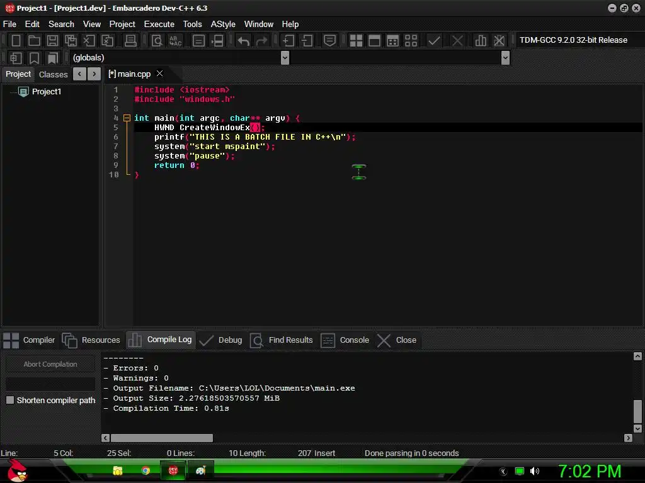This screenshot has height=483, width=645.
Task: Open the Project menu
Action: (122, 25)
